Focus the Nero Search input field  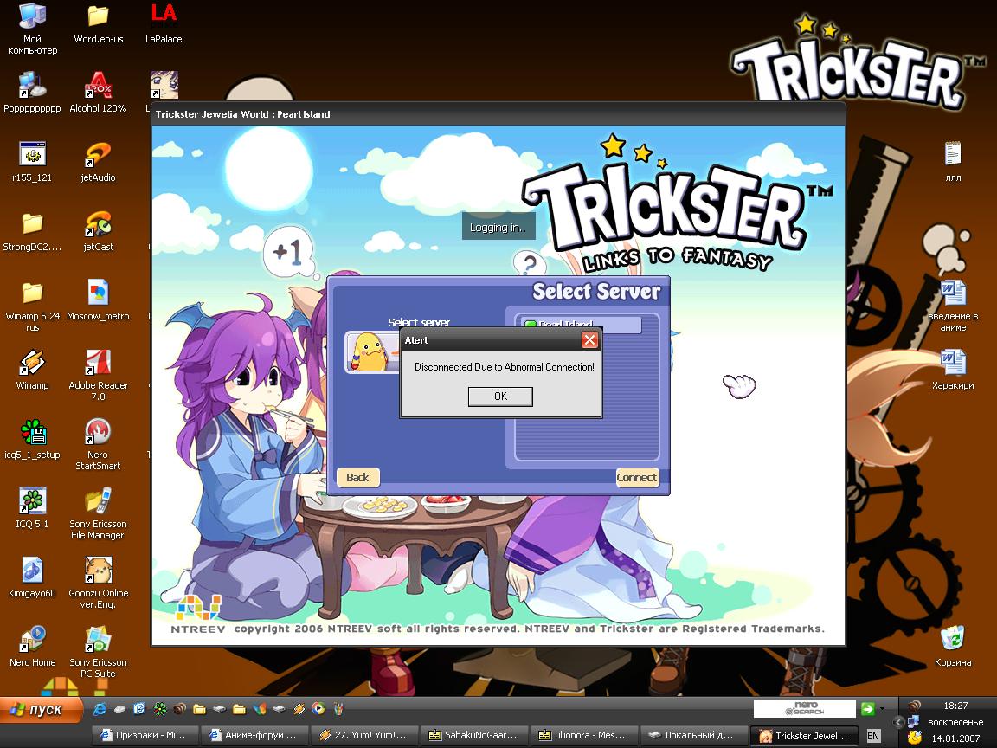pos(804,708)
